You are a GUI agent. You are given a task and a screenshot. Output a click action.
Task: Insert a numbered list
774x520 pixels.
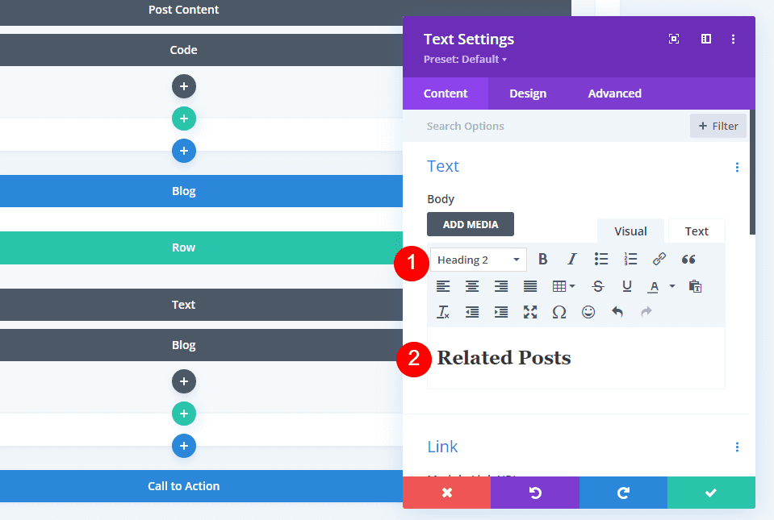pos(630,260)
